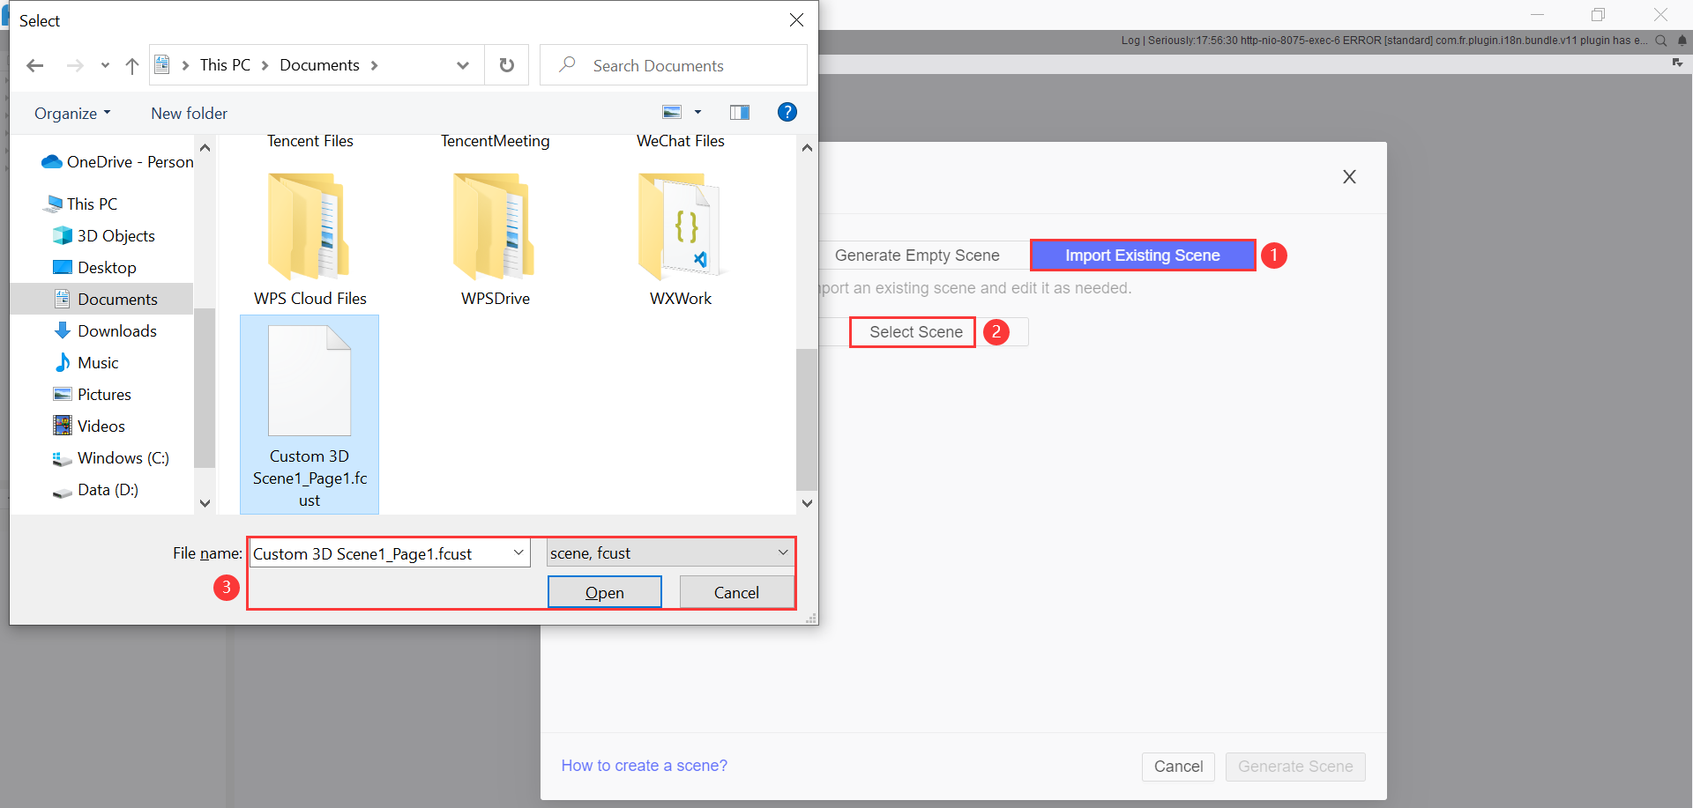Go up to the parent folder

(132, 65)
